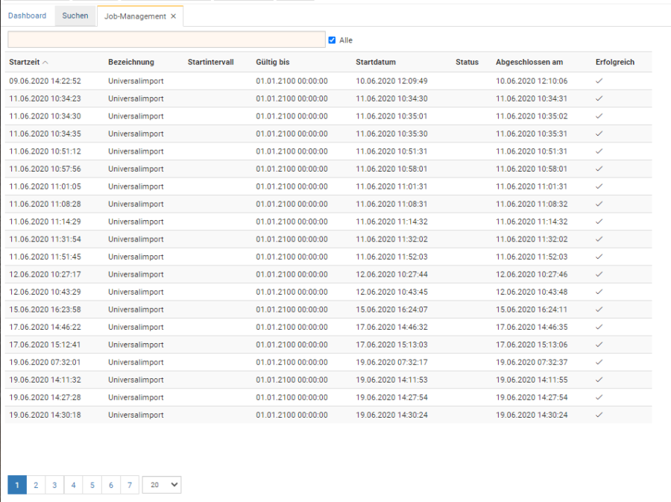This screenshot has height=502, width=671.
Task: Click checkmark for job started 19.06.2020 14:30:18
Action: tap(599, 415)
